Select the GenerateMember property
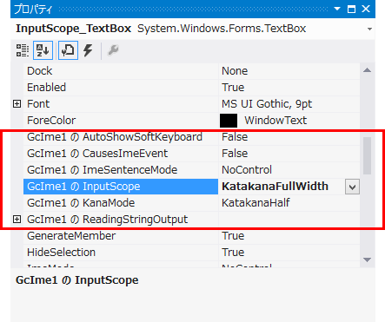Viewport: 385px width, 322px height. [x=71, y=236]
